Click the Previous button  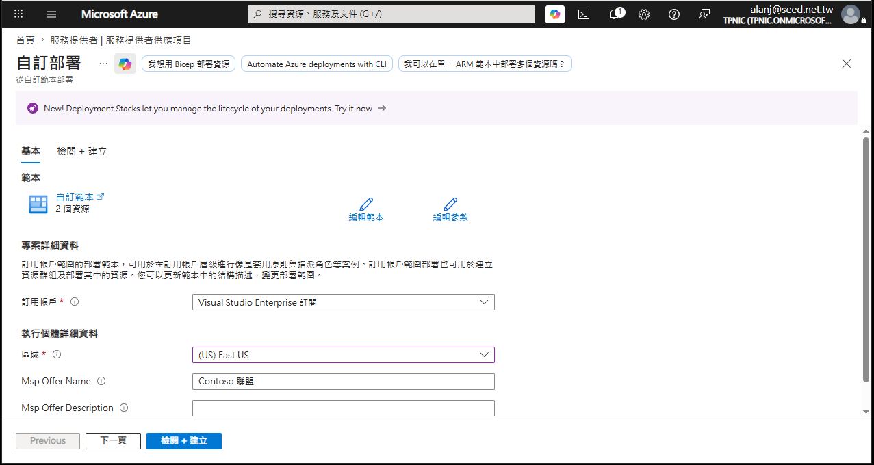48,441
